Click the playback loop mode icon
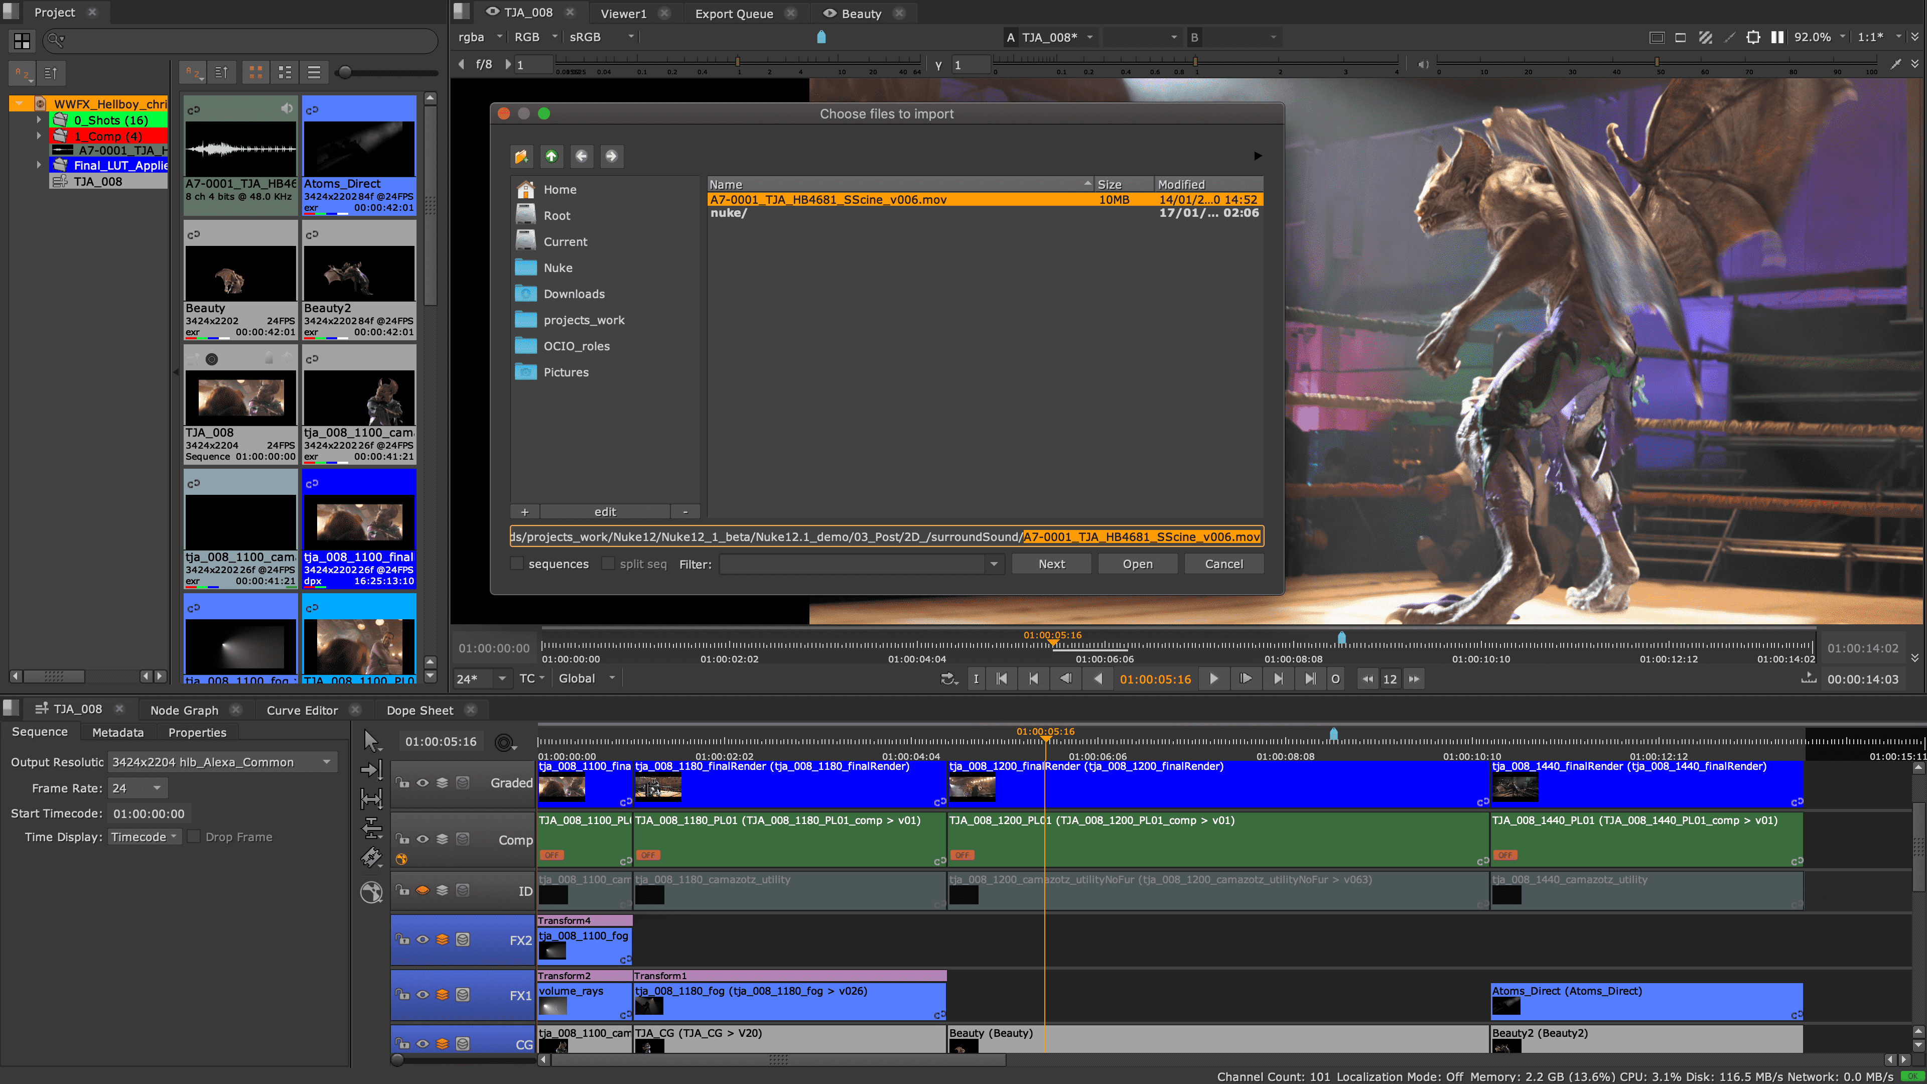 tap(948, 679)
